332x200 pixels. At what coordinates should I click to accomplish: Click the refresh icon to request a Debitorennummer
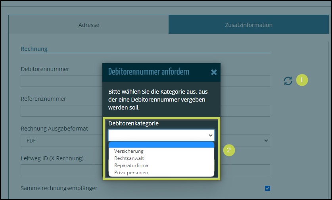[x=288, y=81]
